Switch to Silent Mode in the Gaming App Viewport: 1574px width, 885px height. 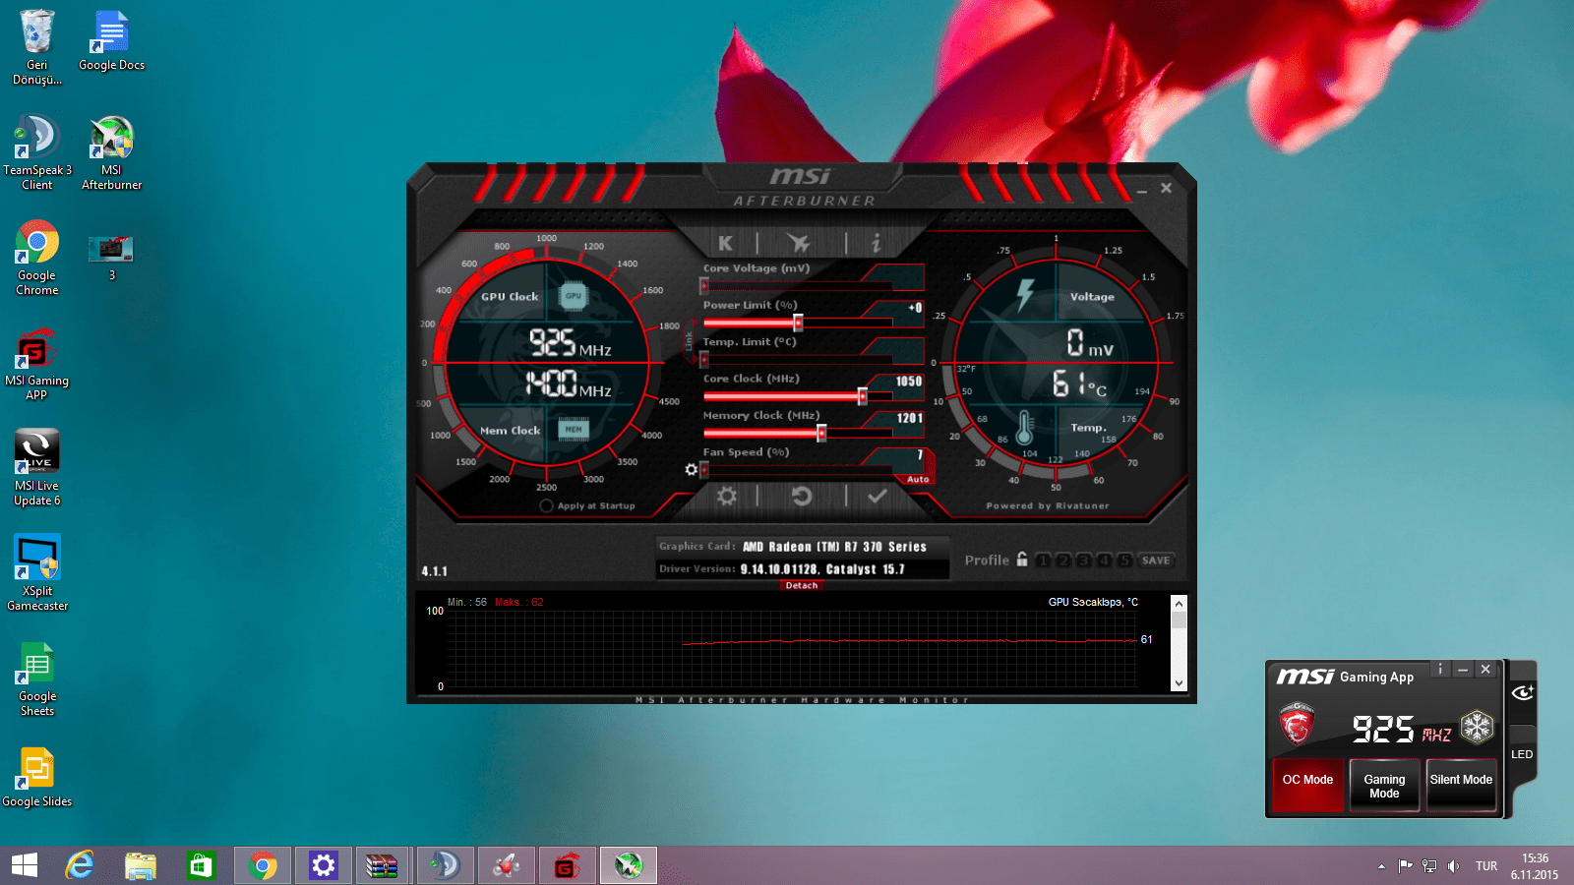coord(1462,784)
